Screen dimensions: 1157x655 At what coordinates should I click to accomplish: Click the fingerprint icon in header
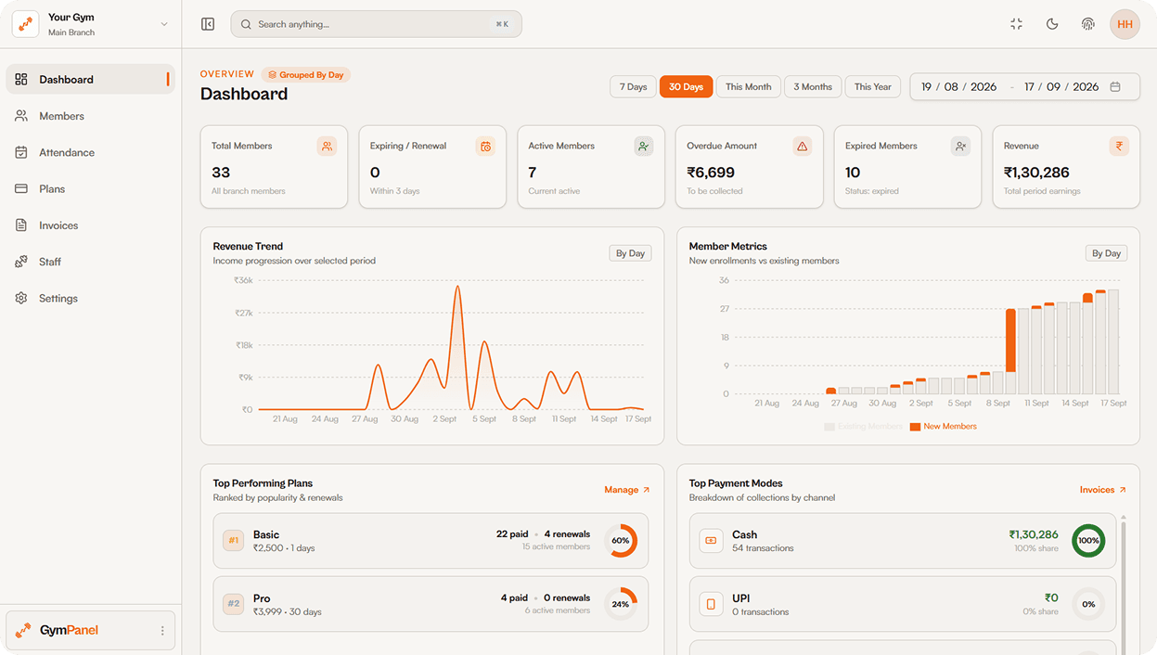point(1088,24)
